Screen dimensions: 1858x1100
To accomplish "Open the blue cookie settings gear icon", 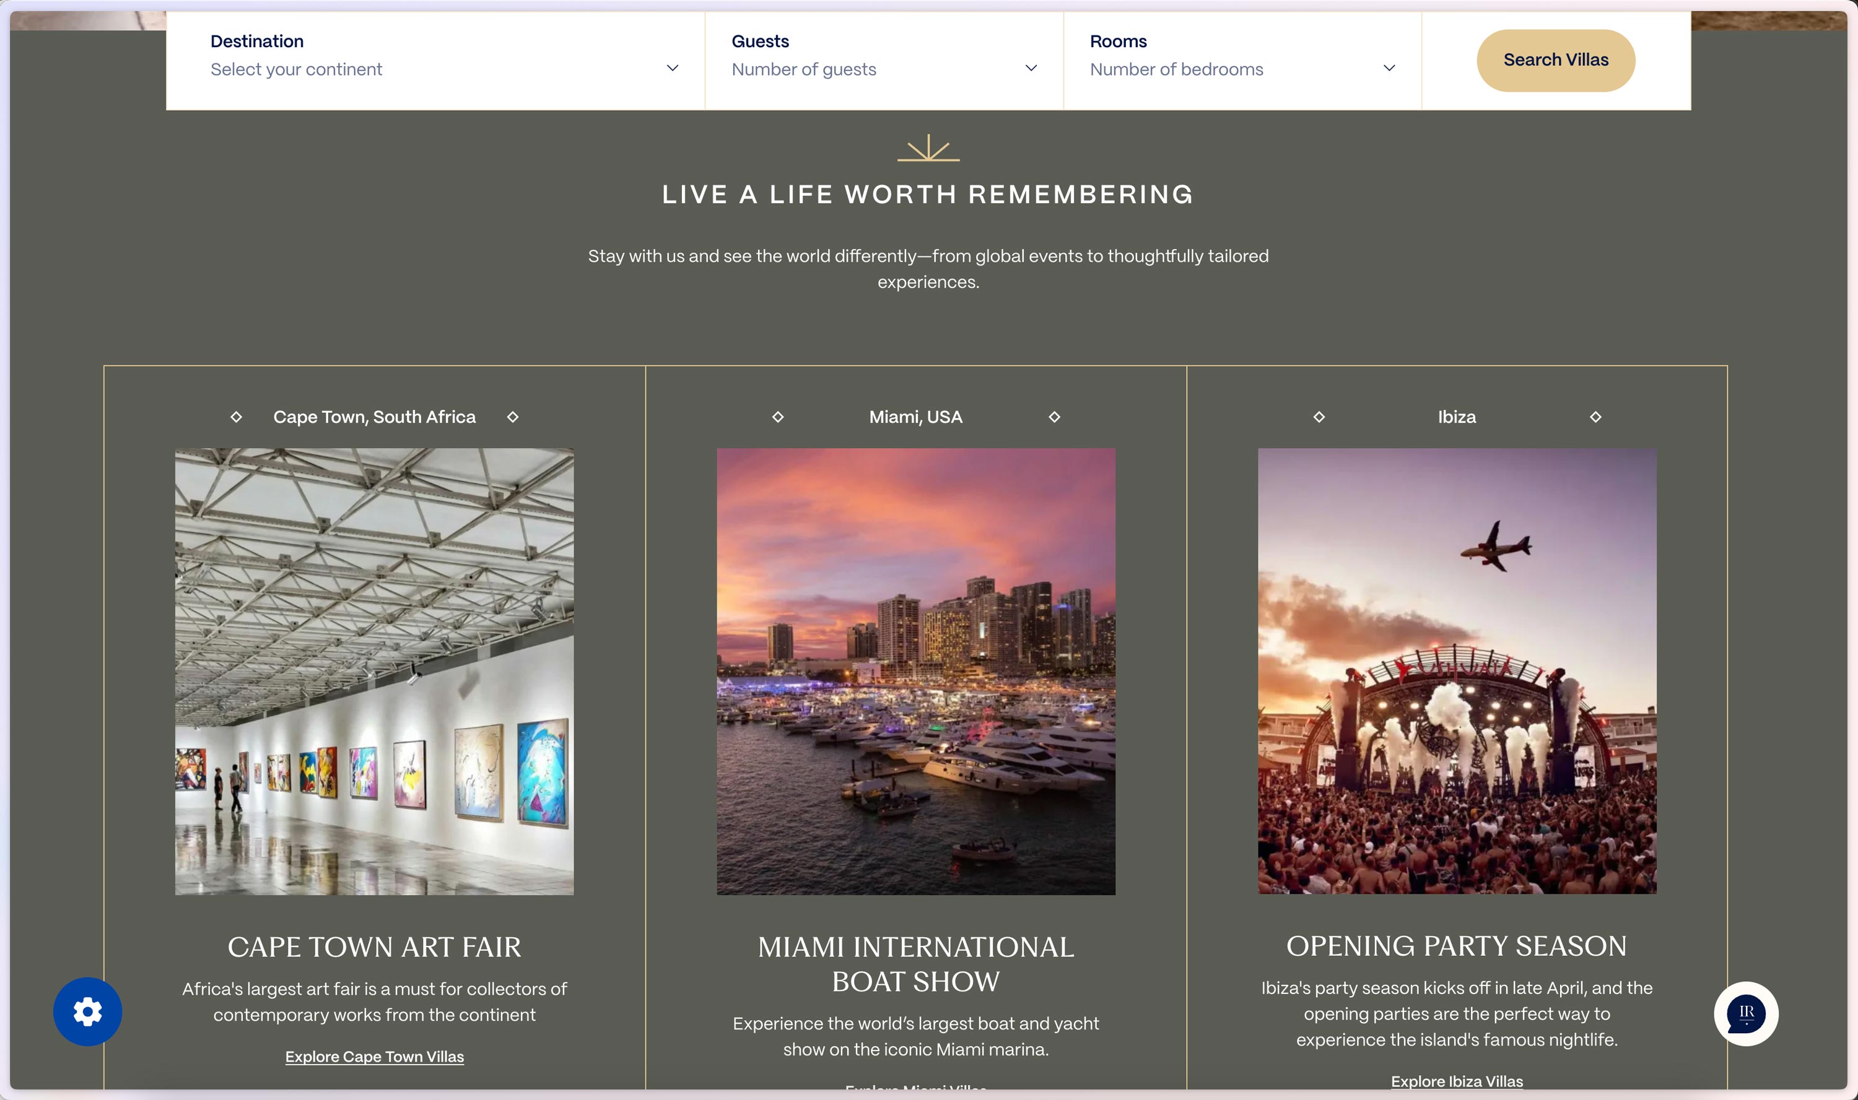I will pos(87,1011).
